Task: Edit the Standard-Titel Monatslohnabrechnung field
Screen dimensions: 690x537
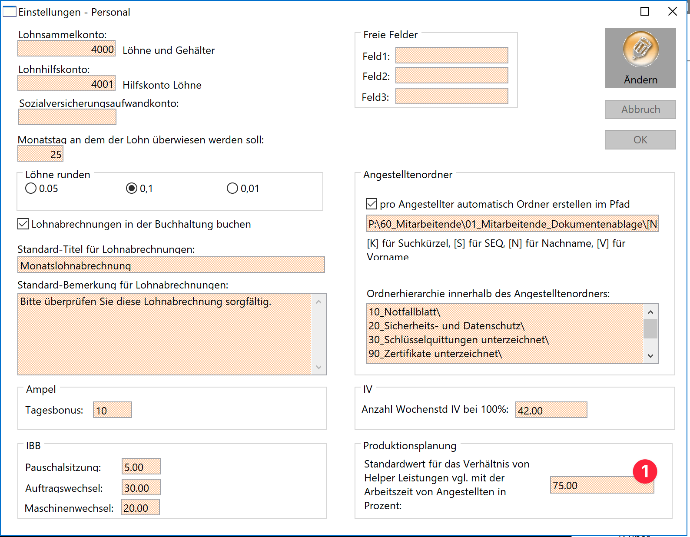Action: pos(171,265)
